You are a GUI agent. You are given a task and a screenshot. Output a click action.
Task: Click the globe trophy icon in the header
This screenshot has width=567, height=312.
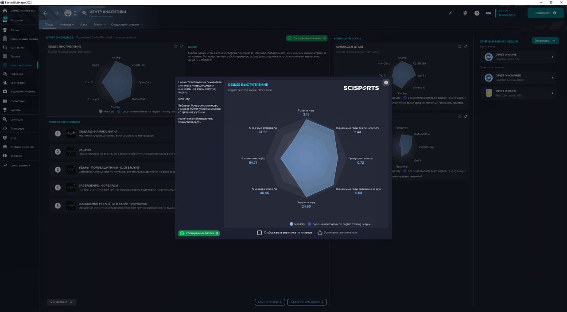coord(465,13)
